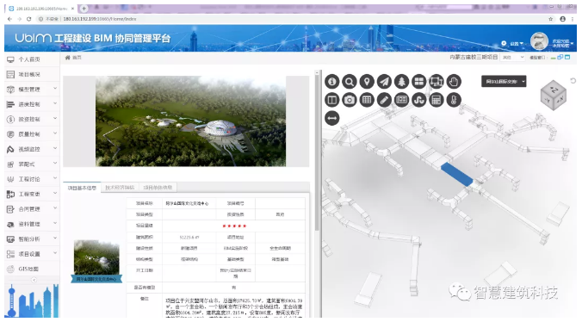Viewport: 582px width, 322px height.
Task: Click the five red stars rating
Action: point(234,226)
